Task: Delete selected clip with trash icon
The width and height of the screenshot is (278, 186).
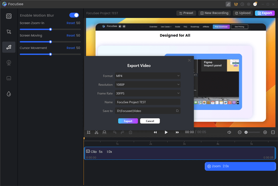Action: (130, 132)
